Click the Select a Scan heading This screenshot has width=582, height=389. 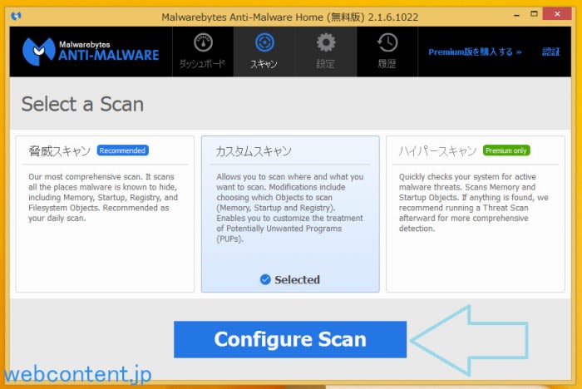click(x=82, y=104)
